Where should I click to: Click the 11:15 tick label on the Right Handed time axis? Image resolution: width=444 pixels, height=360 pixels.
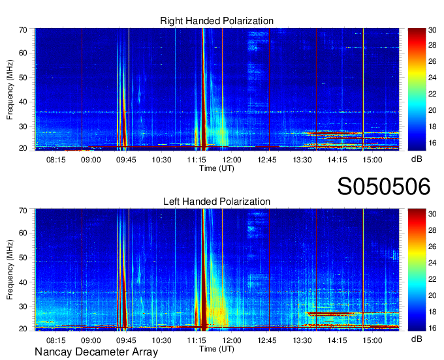coord(197,160)
